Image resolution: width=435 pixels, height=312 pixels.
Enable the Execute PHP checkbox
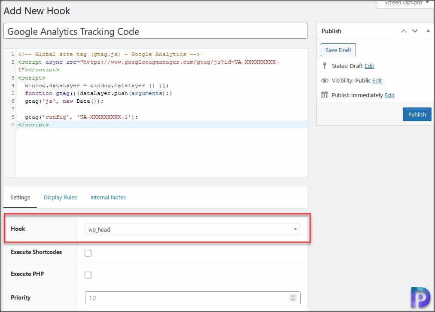click(x=88, y=275)
